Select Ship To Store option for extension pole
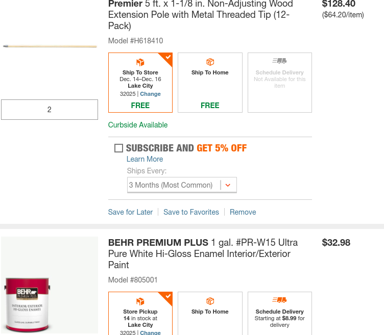Image resolution: width=384 pixels, height=335 pixels. click(140, 83)
